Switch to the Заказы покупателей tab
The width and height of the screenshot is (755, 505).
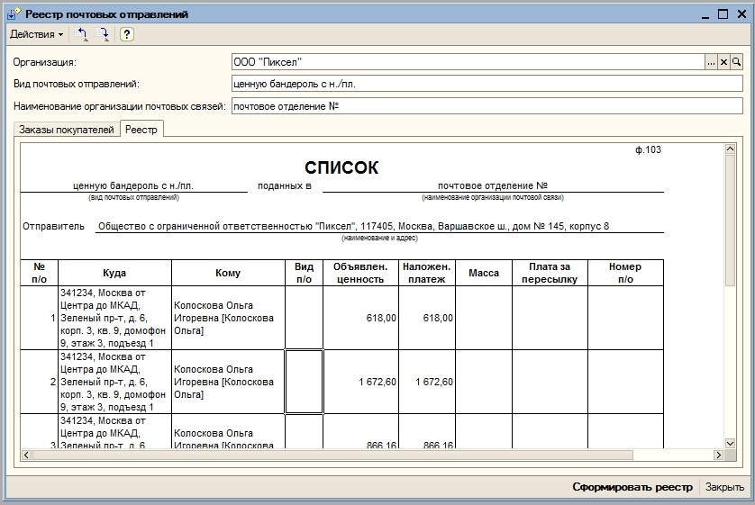(67, 130)
